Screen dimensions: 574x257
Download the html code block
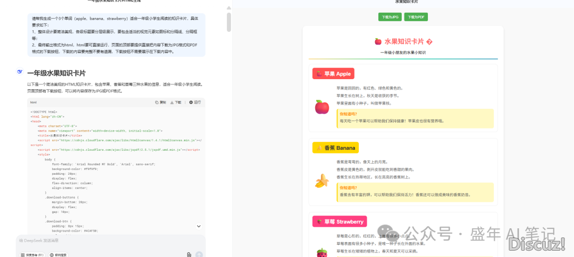coord(176,102)
